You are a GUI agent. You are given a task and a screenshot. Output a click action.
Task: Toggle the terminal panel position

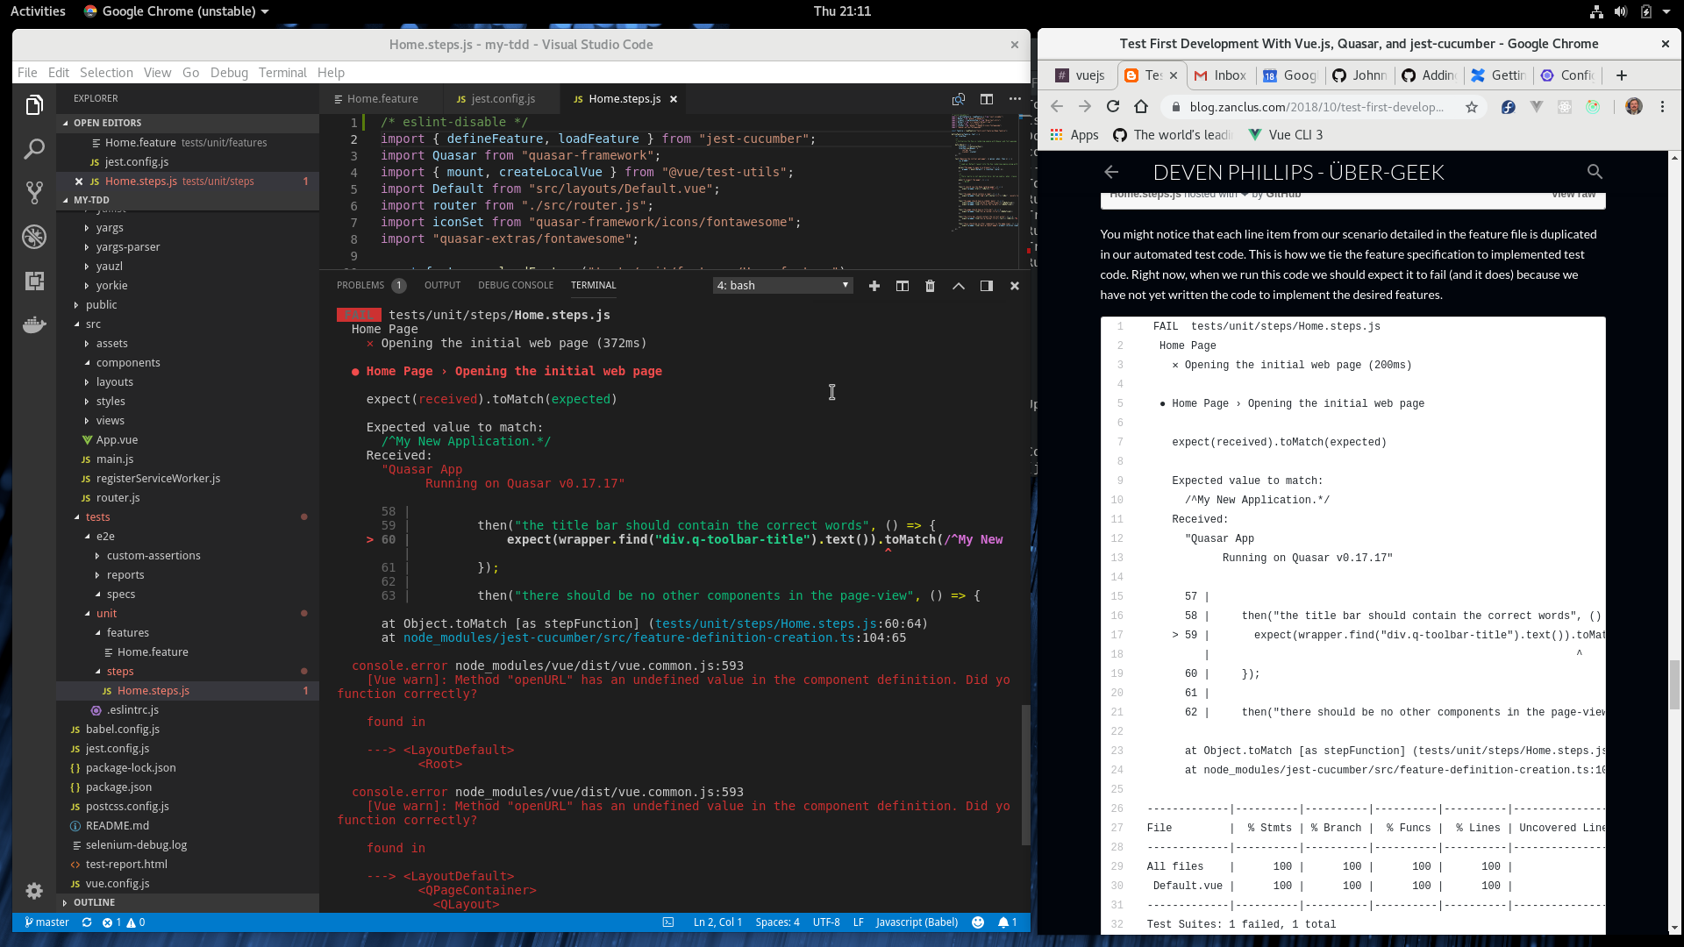(x=986, y=286)
